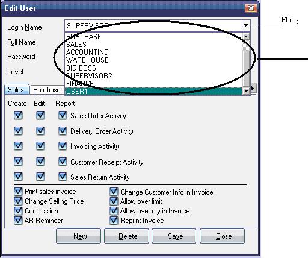Image resolution: width=308 pixels, height=258 pixels.
Task: Click the list scrollbar down arrow
Action: tap(246, 92)
